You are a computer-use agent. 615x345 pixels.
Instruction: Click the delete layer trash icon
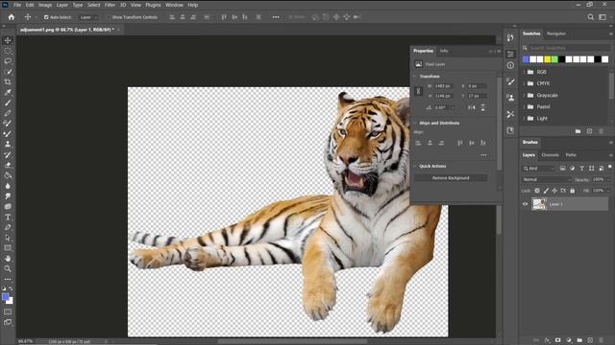[x=602, y=340]
